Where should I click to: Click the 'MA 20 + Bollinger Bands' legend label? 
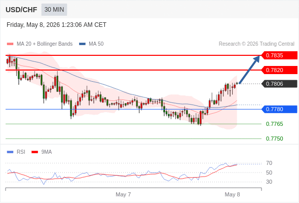(x=45, y=44)
